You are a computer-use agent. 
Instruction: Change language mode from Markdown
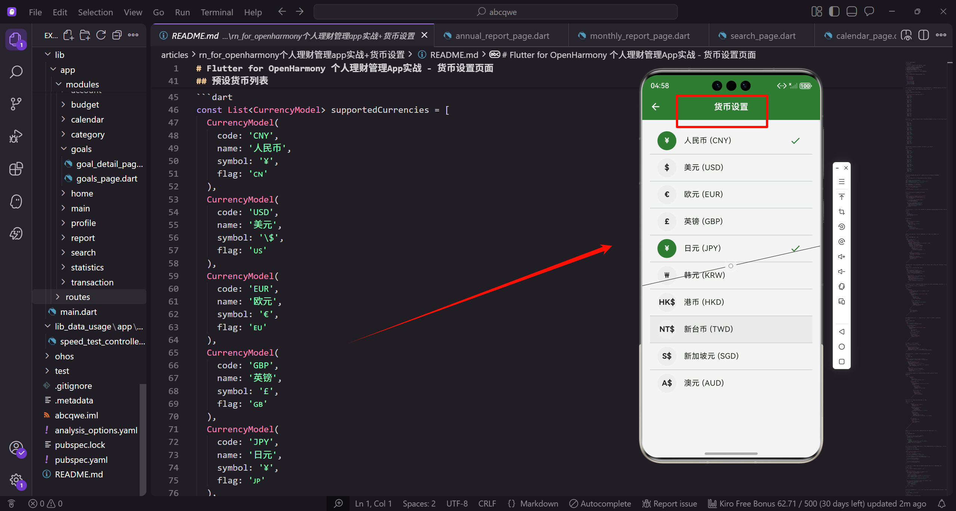[539, 504]
